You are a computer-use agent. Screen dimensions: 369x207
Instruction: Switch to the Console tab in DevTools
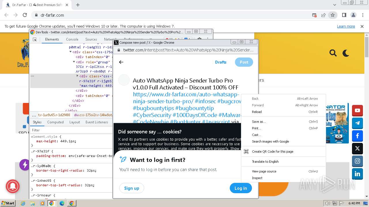click(72, 39)
